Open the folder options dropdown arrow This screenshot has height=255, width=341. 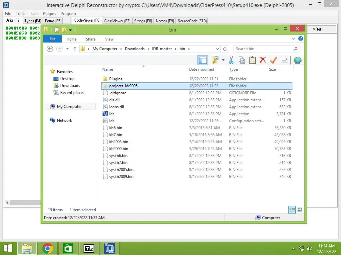pyautogui.click(x=223, y=60)
